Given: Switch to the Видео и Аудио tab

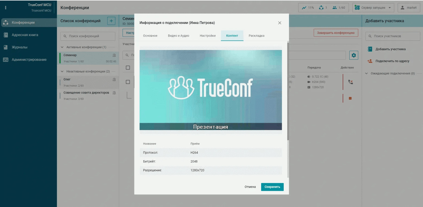Looking at the screenshot, I should [x=178, y=36].
